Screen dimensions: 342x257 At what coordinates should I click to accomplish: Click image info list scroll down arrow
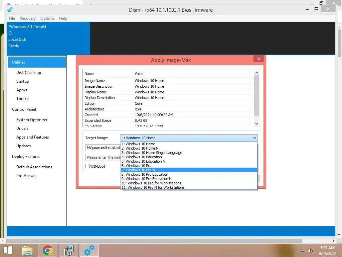[x=257, y=124]
